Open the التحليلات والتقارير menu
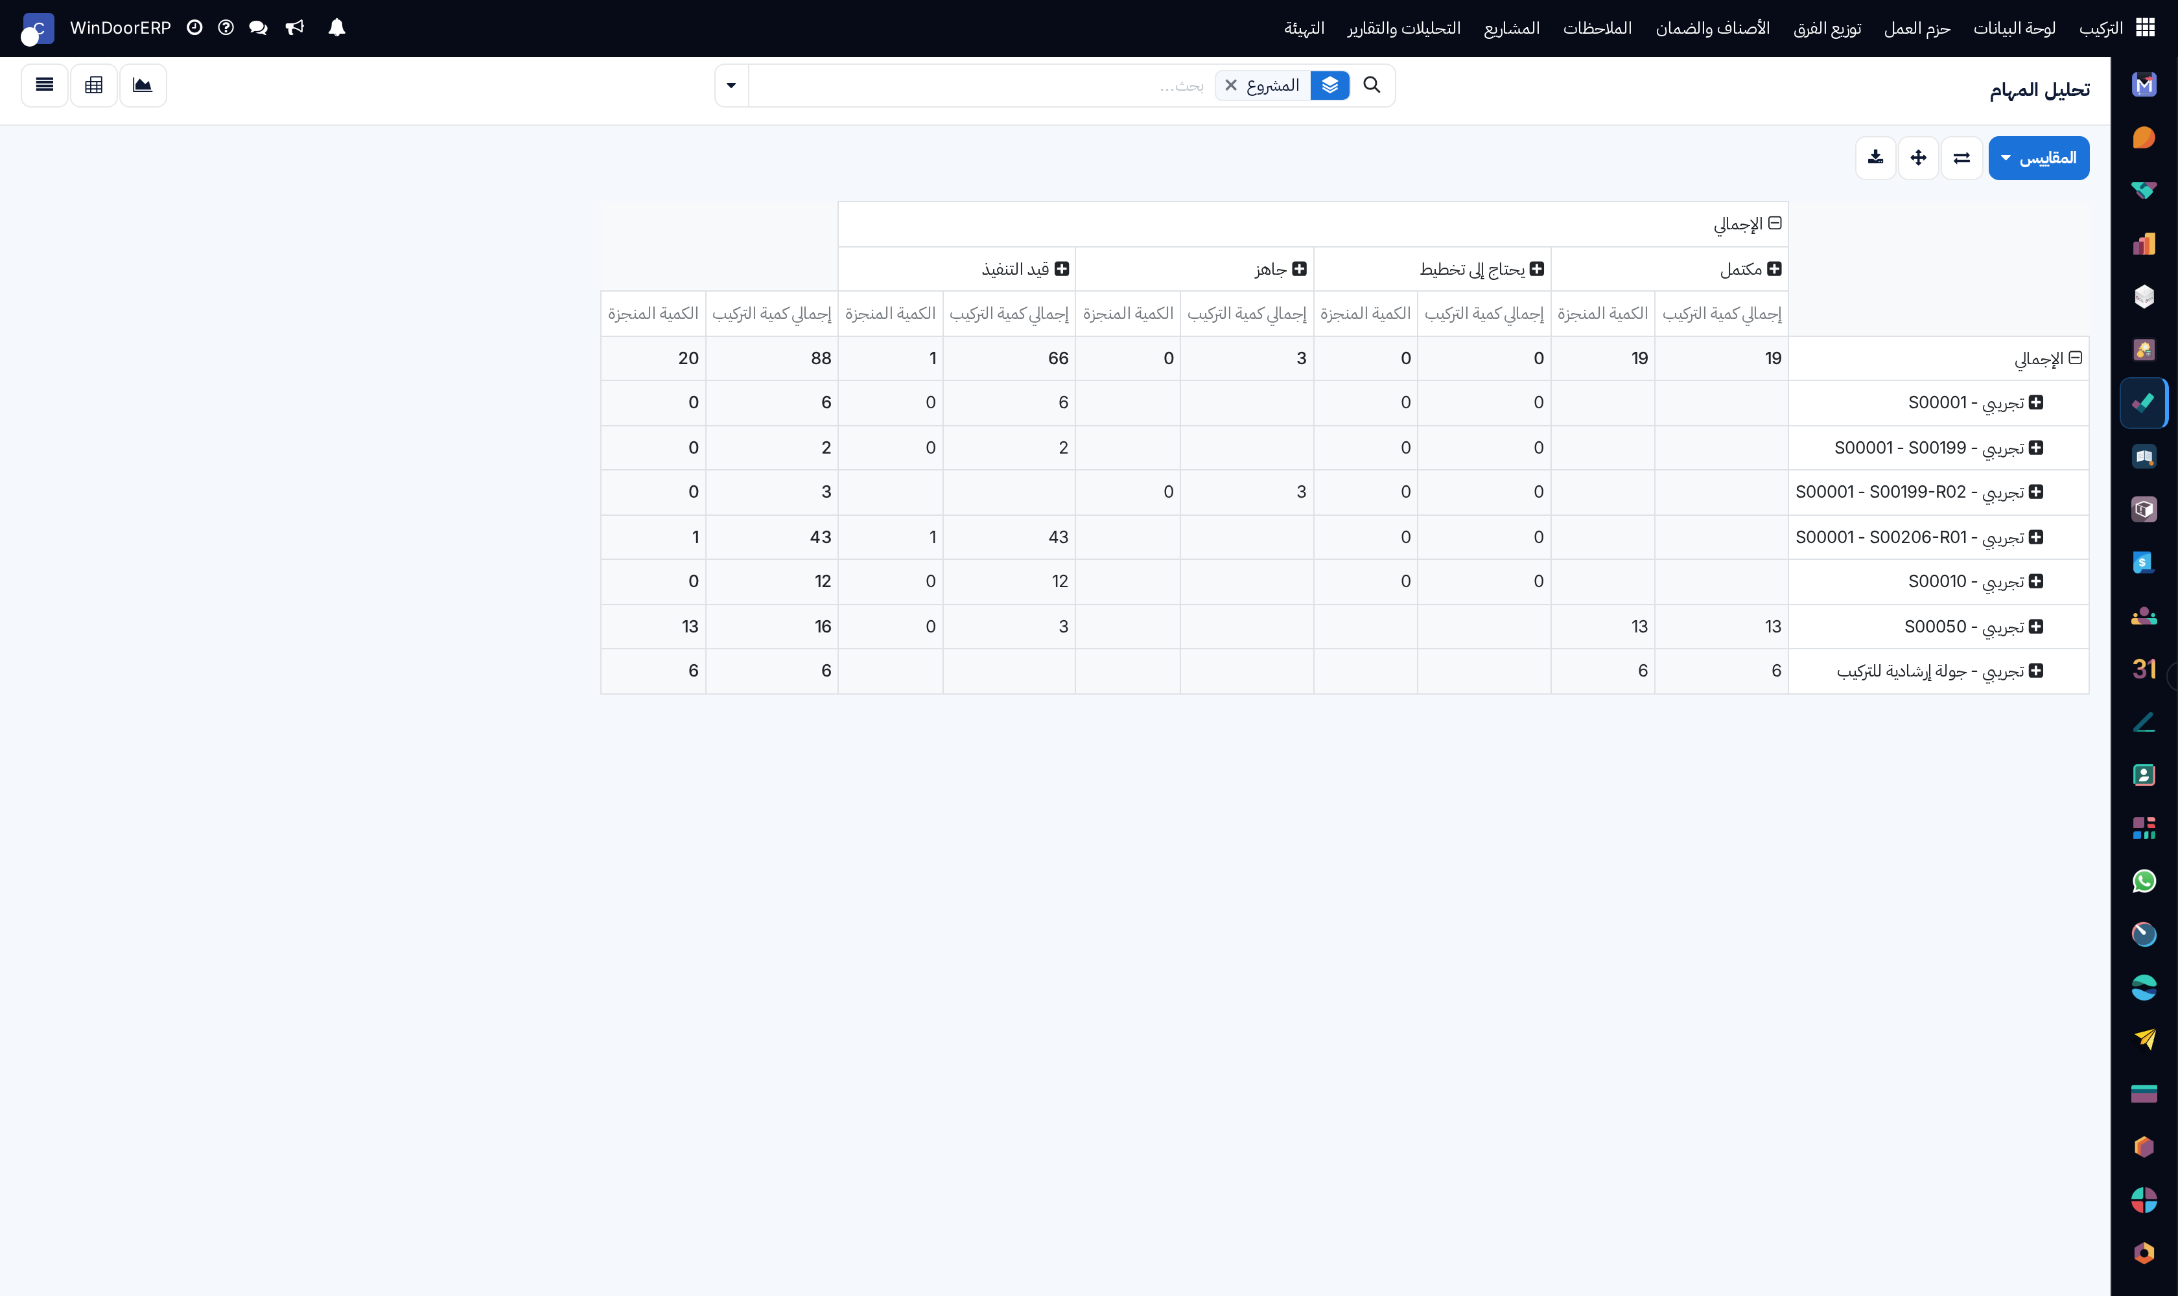Screen dimensions: 2178x1296 pos(1403,28)
